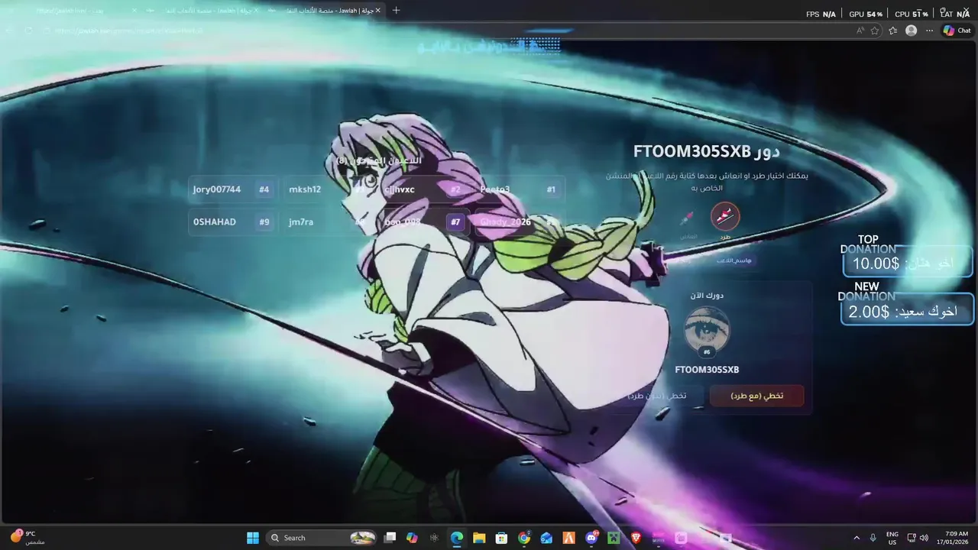Open Minecraft on the taskbar

tap(614, 538)
